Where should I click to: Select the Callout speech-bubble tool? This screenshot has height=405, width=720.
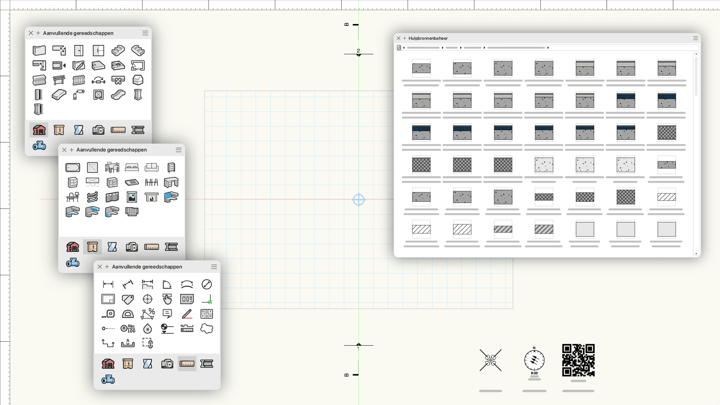167,314
